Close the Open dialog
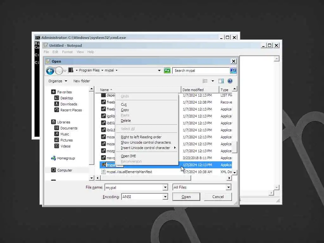 (234, 61)
